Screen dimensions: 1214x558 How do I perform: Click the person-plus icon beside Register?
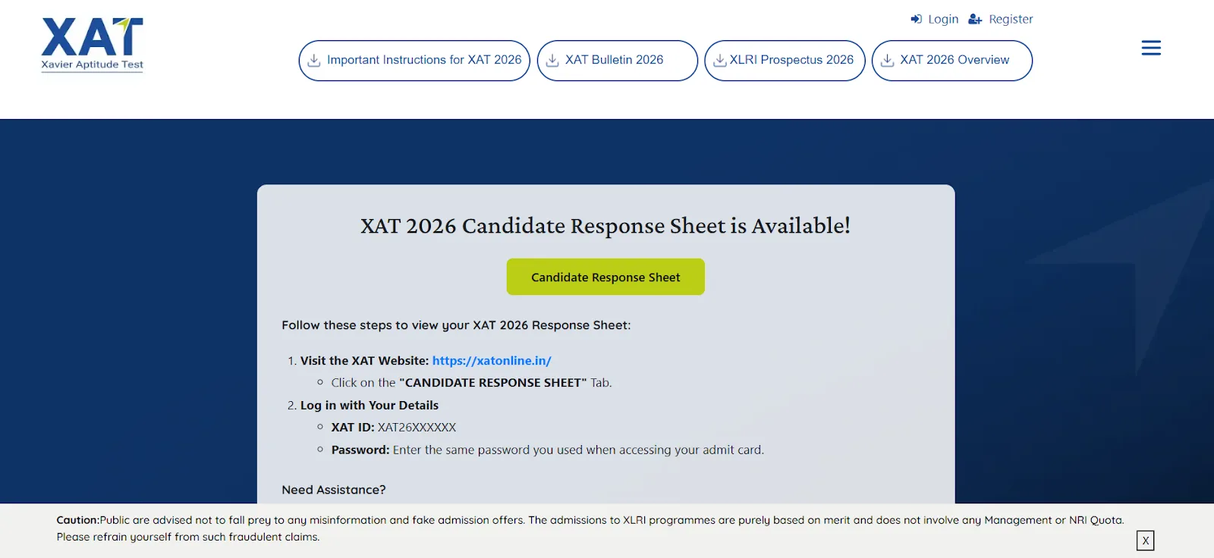point(975,19)
